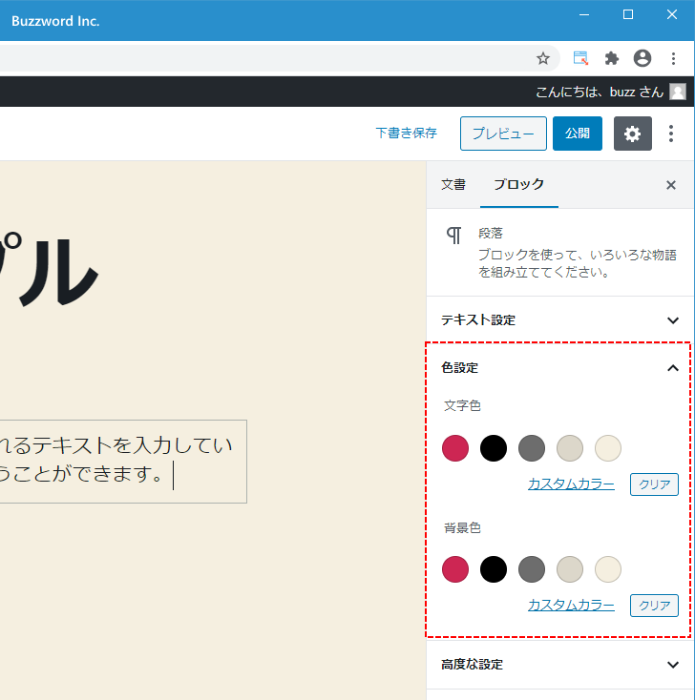Click クリア button under 文字色

click(x=654, y=484)
